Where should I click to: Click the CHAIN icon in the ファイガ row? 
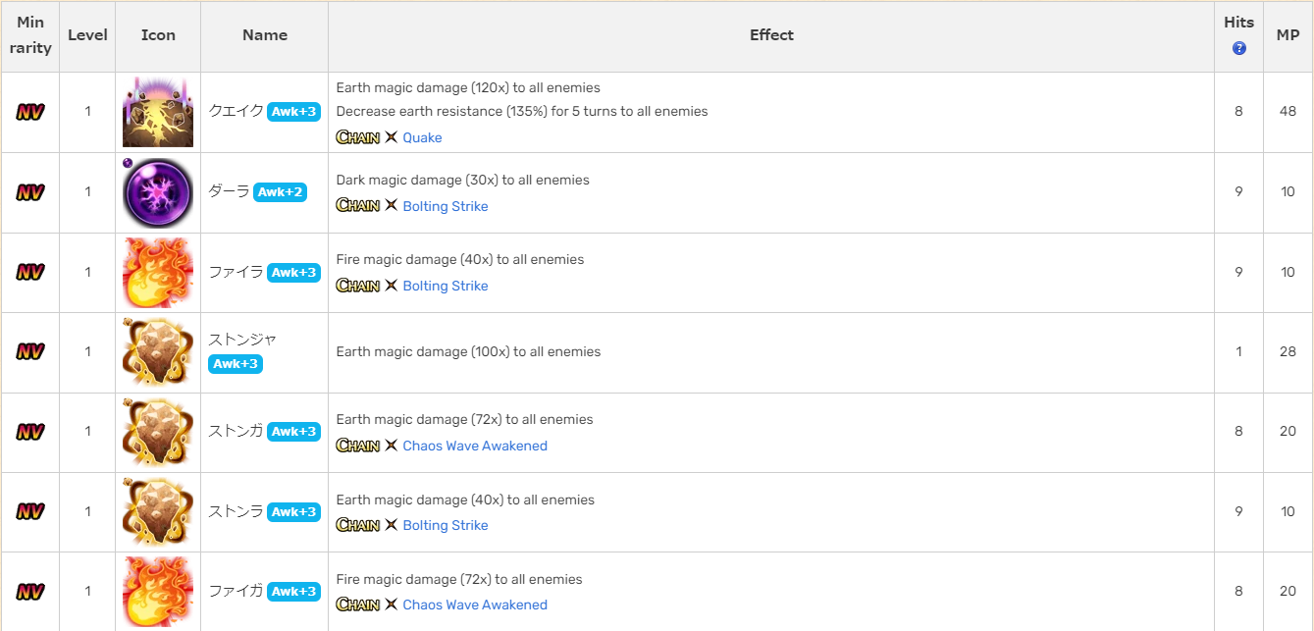[x=358, y=605]
